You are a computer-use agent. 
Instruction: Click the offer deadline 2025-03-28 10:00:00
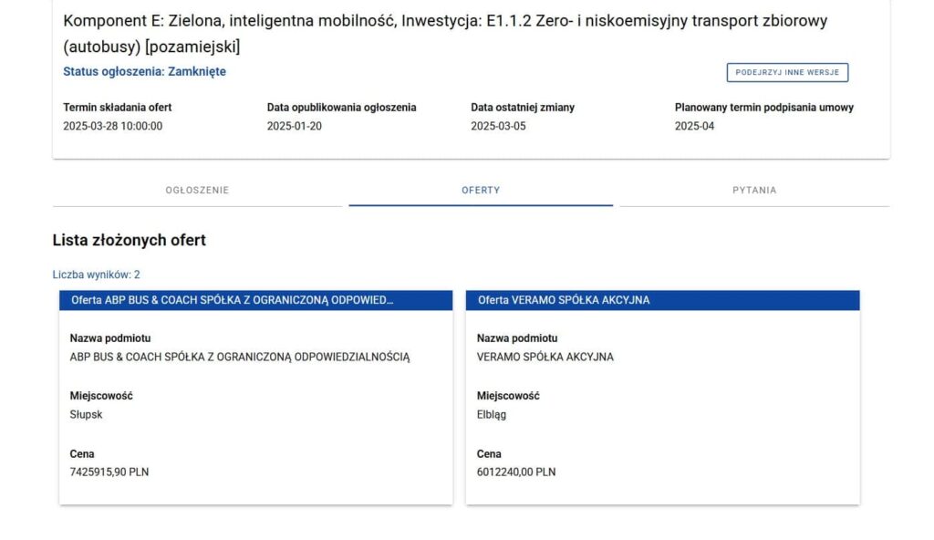click(112, 127)
